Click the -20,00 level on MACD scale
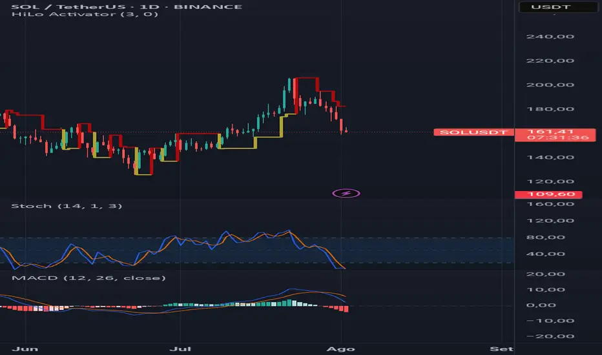The width and height of the screenshot is (602, 355). coord(550,336)
